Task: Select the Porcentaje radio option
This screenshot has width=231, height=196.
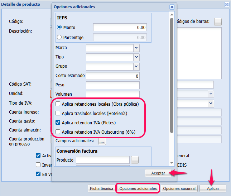Action: point(59,37)
